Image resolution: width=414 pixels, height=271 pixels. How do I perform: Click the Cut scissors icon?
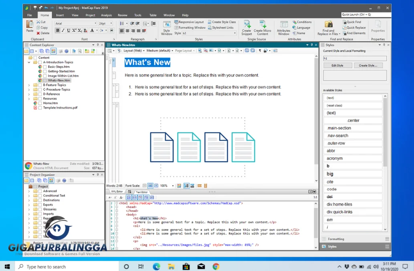pos(38,22)
